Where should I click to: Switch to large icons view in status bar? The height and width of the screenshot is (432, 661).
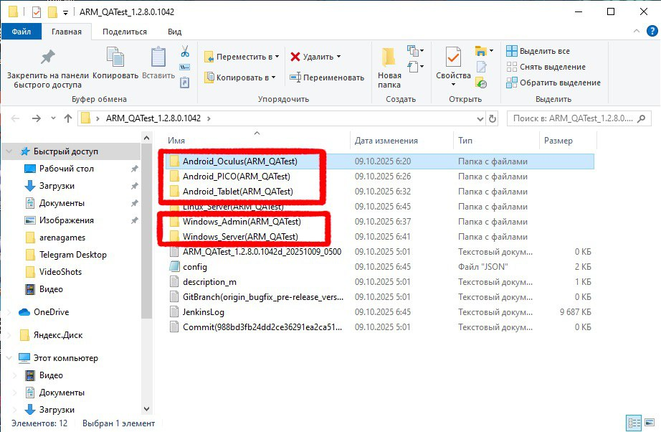648,423
